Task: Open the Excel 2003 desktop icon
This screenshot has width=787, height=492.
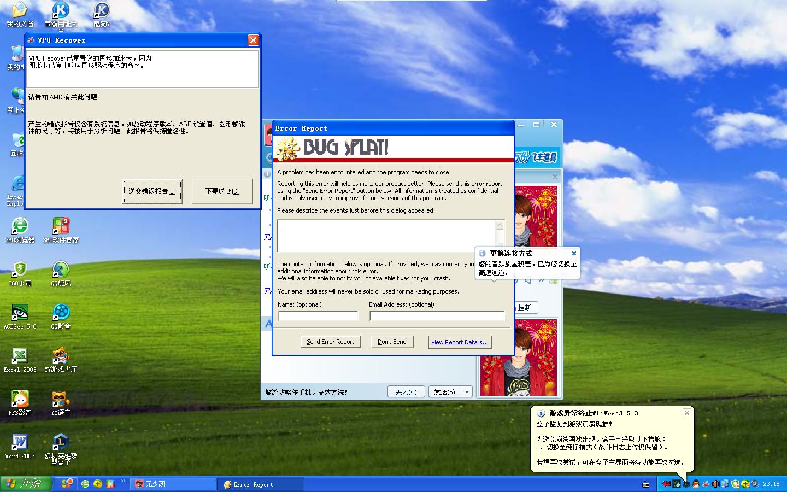Action: coord(20,359)
